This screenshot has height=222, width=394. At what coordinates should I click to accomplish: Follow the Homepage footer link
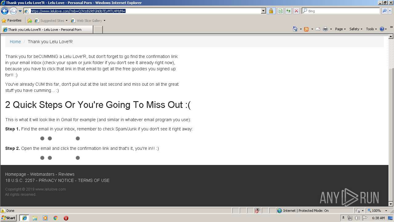16,174
